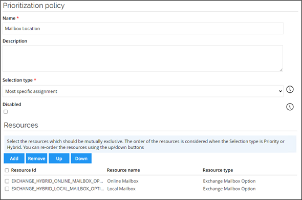Click the Remove resource button

36,158
